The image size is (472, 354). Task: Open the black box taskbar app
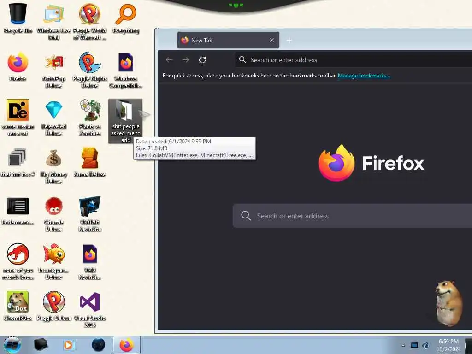(x=41, y=345)
